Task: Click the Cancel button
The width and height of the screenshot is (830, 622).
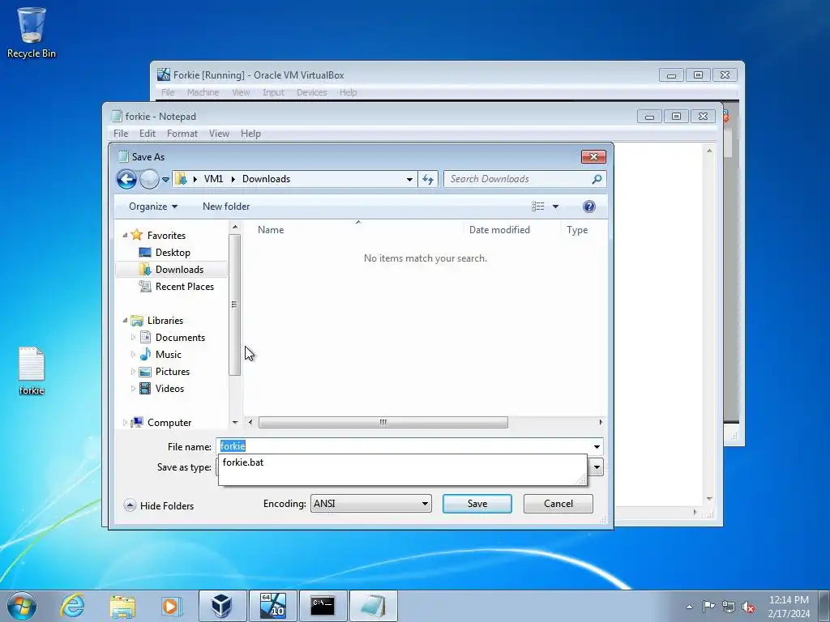Action: click(x=558, y=504)
